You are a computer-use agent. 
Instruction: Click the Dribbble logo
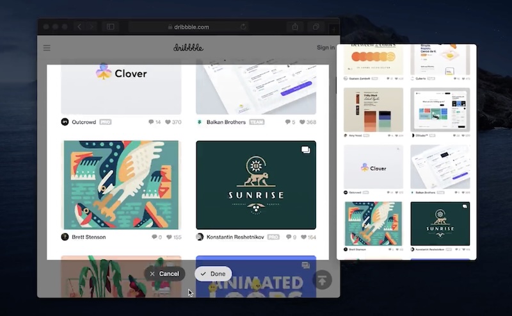188,48
